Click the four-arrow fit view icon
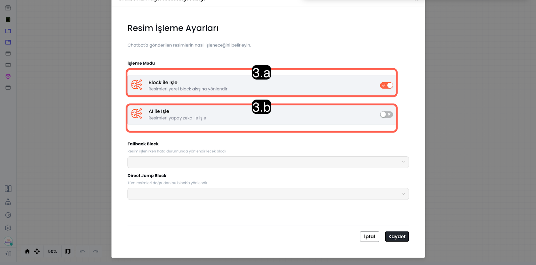Image resolution: width=536 pixels, height=265 pixels. [x=37, y=251]
